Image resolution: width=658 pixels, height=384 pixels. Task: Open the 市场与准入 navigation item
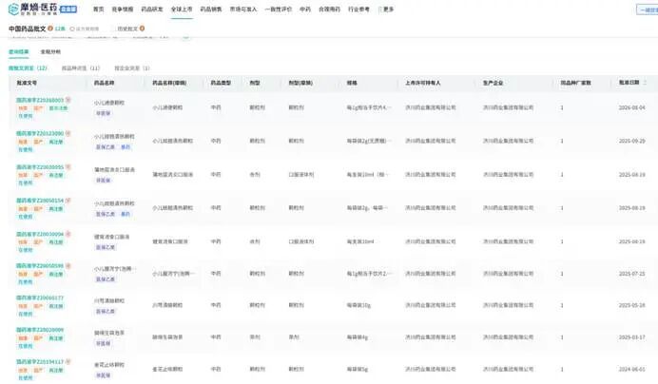coord(243,10)
